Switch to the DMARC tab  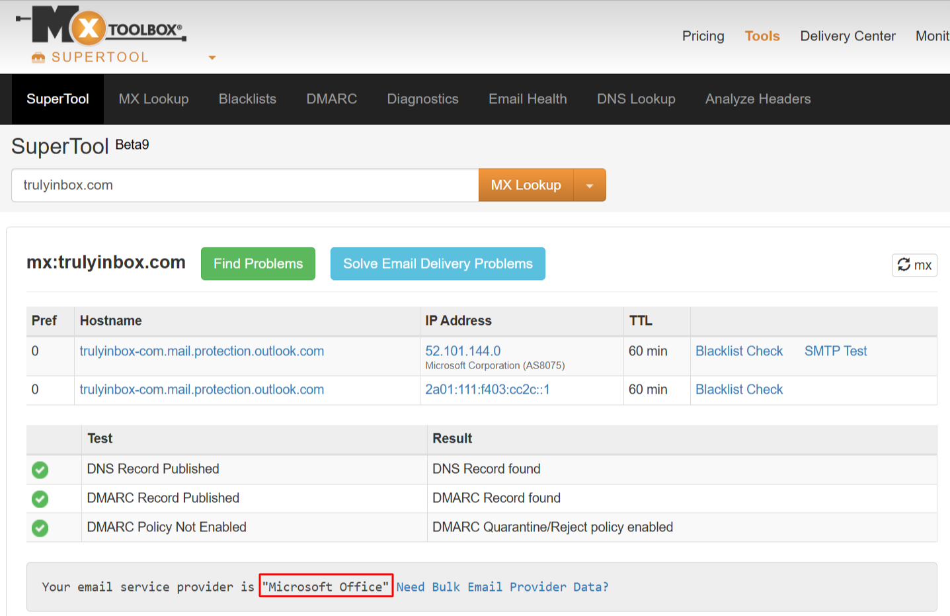[x=332, y=99]
